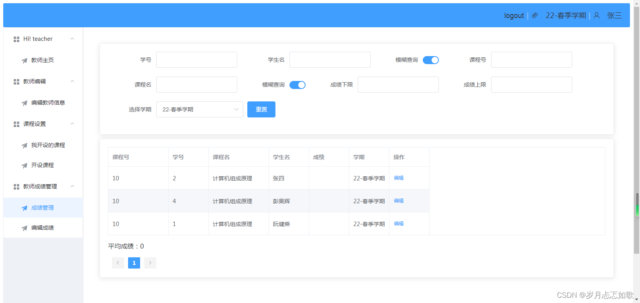The height and width of the screenshot is (303, 640).
Task: Click the 学号 input field
Action: (x=197, y=60)
